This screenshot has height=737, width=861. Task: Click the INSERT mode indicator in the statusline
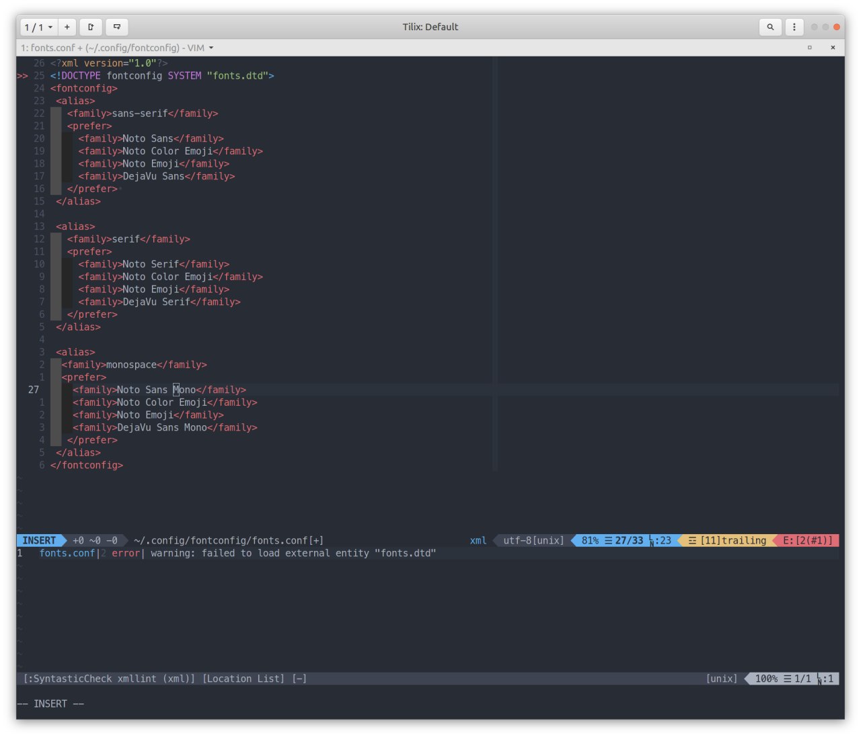[40, 540]
